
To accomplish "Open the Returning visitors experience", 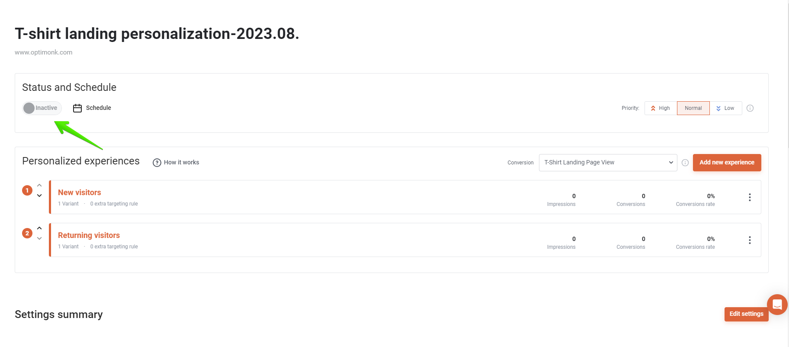I will (89, 235).
